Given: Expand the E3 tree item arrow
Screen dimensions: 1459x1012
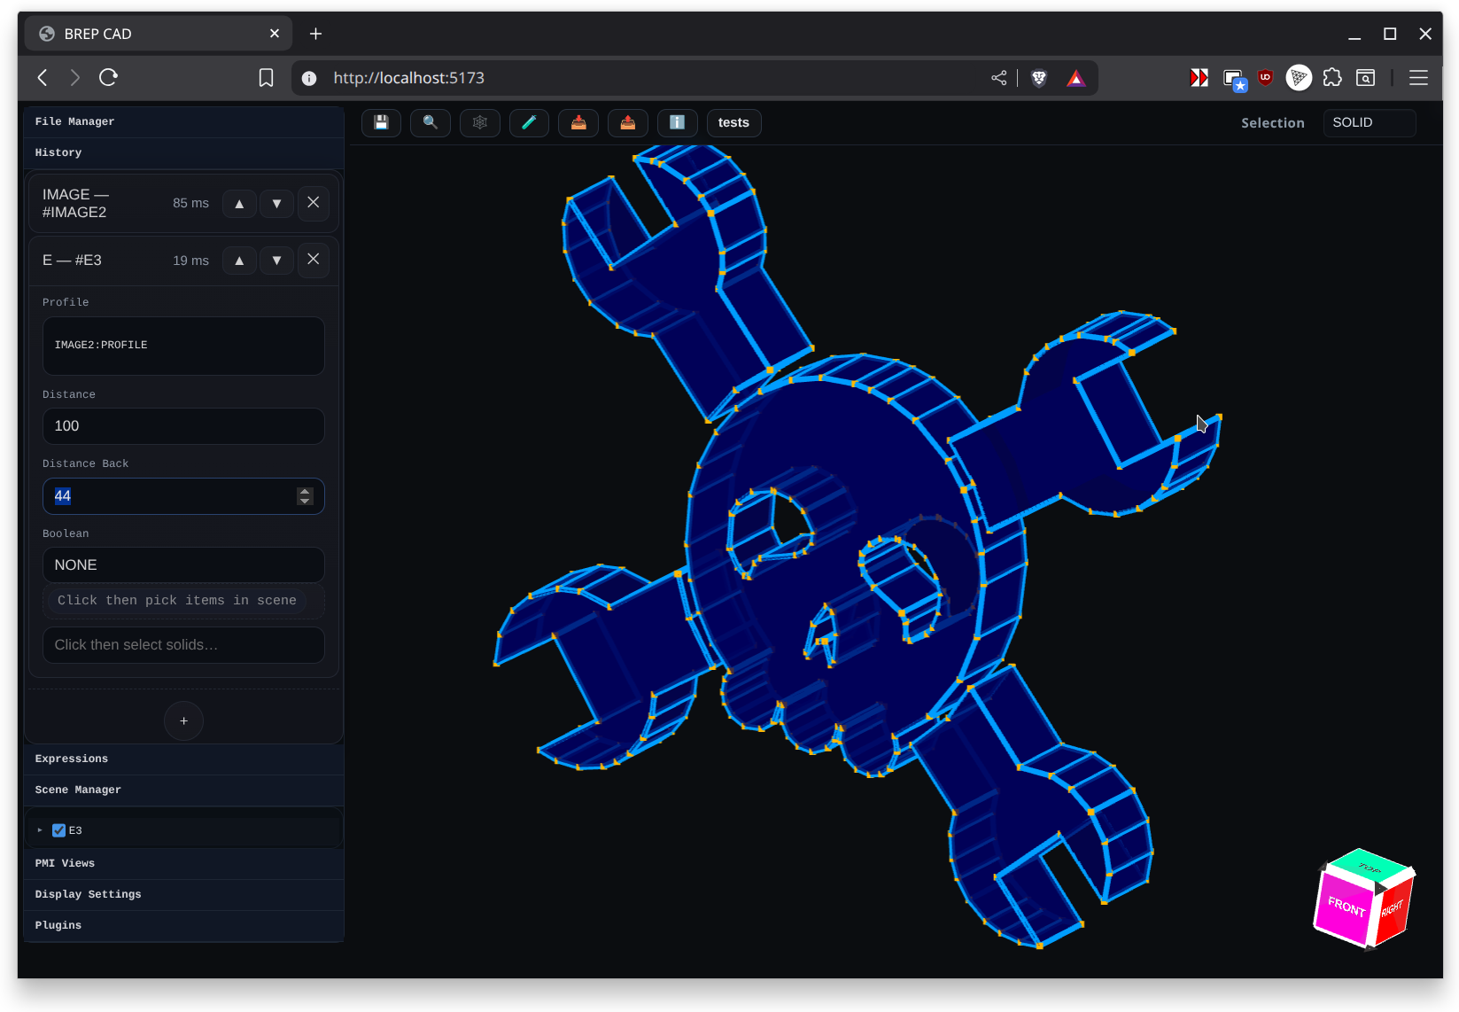Looking at the screenshot, I should 40,830.
